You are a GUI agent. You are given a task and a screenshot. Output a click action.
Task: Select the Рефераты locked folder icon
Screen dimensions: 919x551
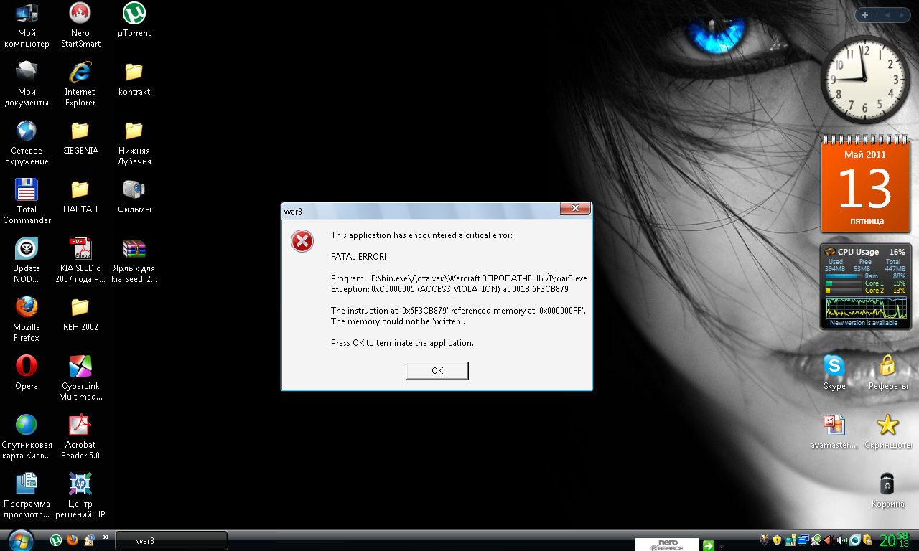click(888, 372)
